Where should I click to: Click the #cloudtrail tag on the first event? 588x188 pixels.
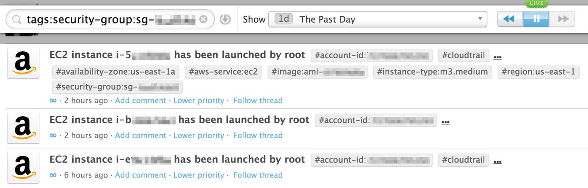(x=464, y=55)
